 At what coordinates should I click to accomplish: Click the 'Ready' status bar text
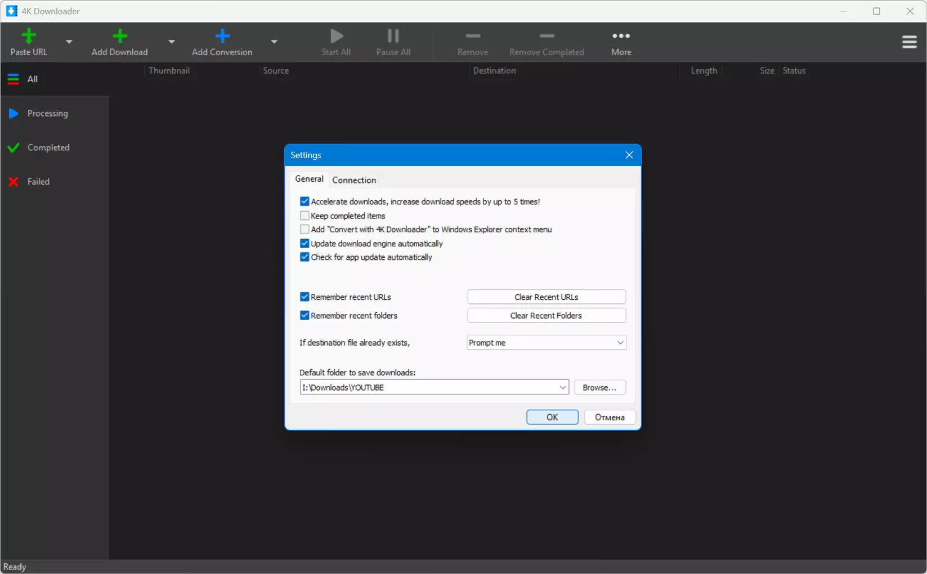coord(15,567)
